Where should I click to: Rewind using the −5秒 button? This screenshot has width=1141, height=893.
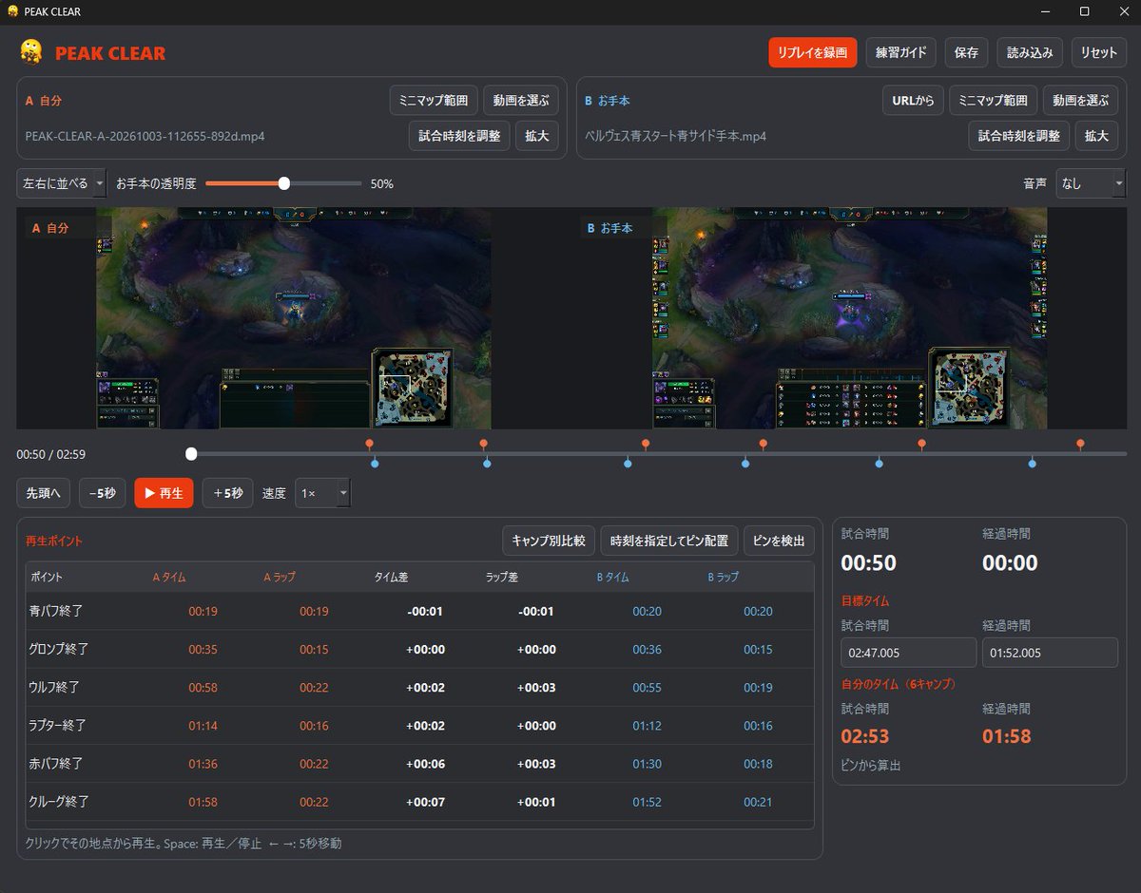[102, 493]
